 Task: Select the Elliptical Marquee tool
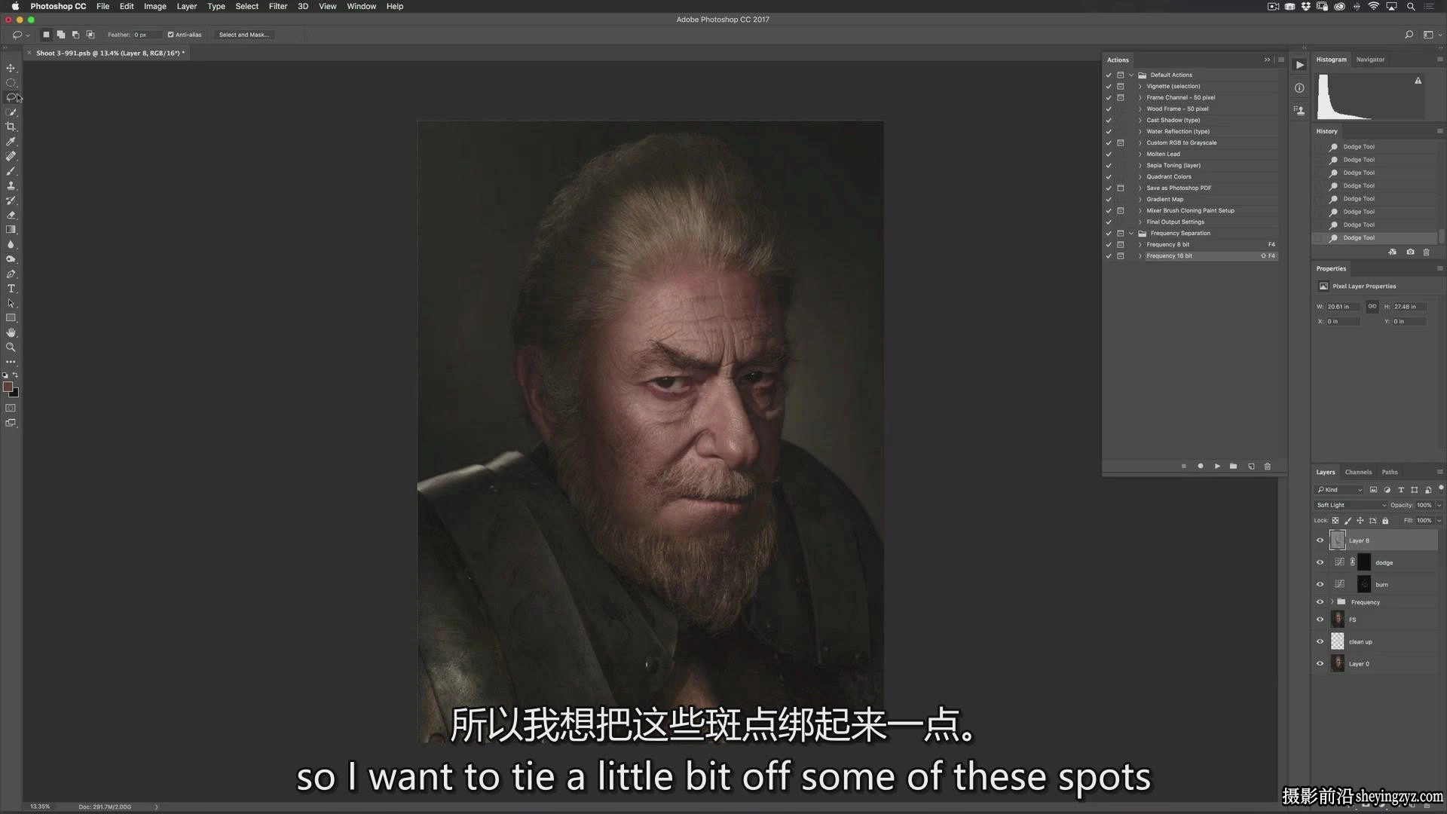(11, 83)
